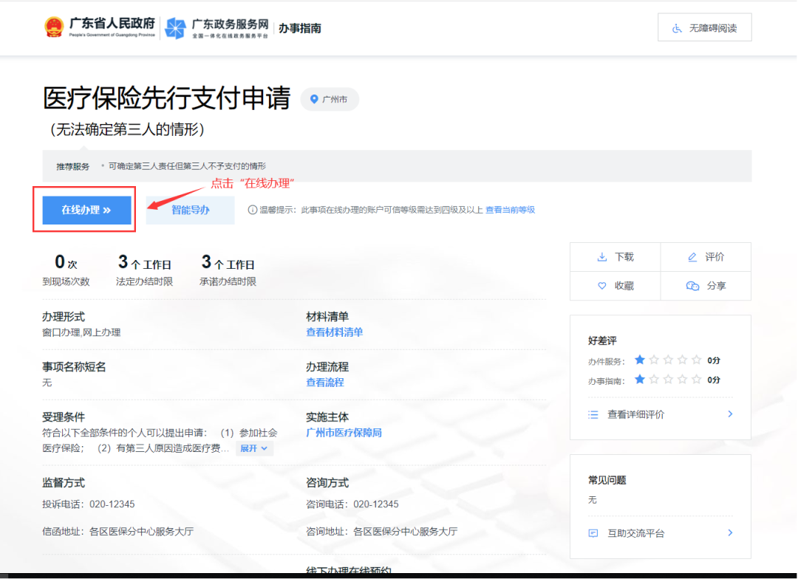This screenshot has height=579, width=798.
Task: Open the 广州市医疗保障局 link
Action: coord(344,433)
